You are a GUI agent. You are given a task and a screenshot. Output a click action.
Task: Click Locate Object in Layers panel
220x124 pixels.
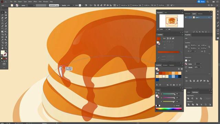[x=197, y=32]
